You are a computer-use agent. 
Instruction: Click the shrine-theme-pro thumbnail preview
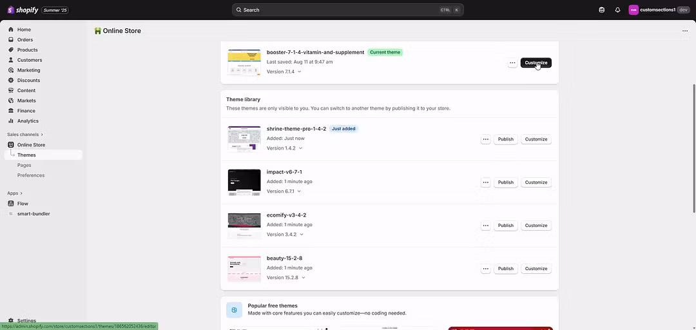[x=244, y=139]
